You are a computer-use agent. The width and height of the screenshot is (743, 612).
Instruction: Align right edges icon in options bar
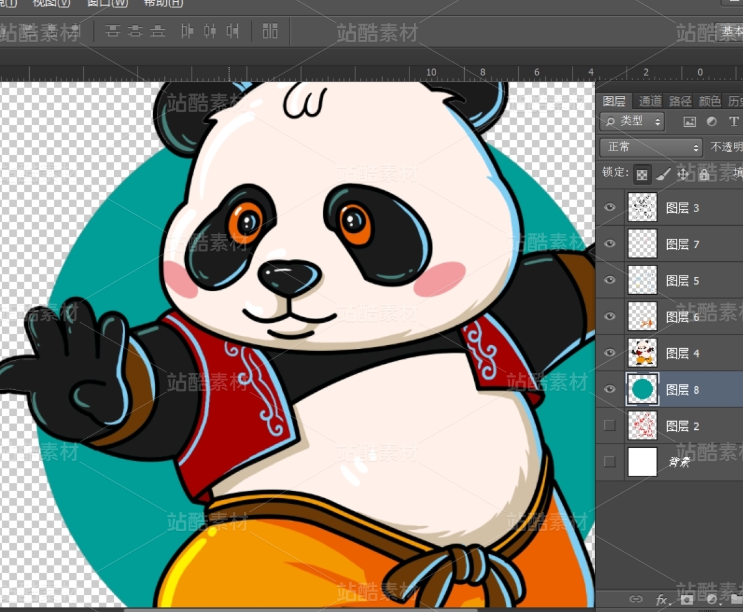pos(233,31)
